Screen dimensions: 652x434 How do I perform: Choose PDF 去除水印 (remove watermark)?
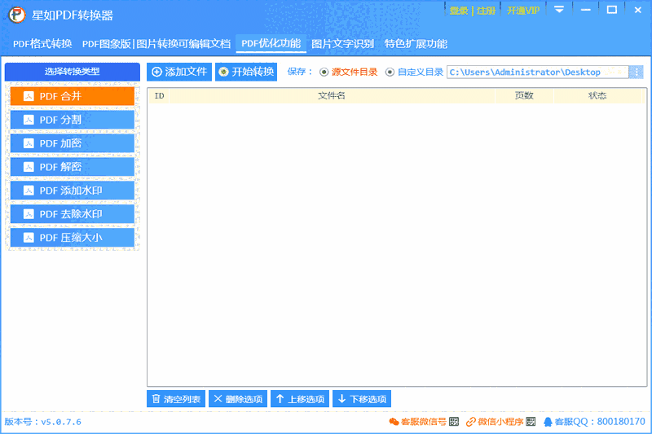coord(72,214)
